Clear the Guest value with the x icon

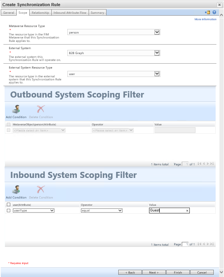point(187,211)
